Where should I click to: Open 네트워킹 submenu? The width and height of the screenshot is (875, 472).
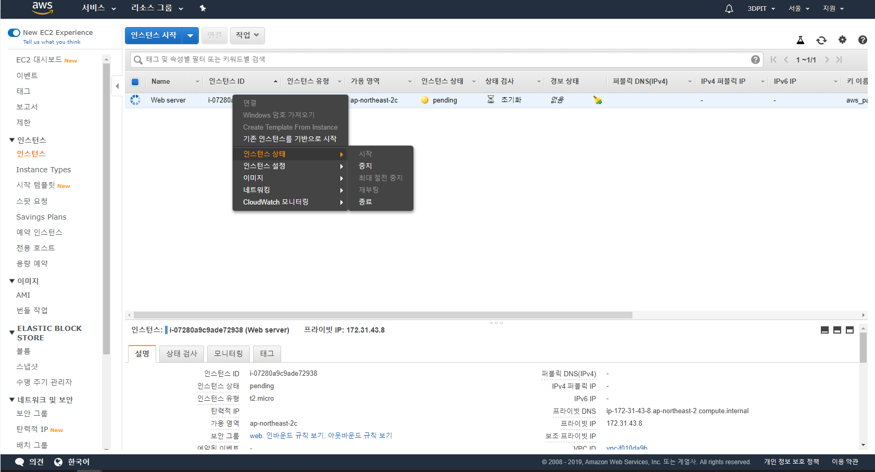[x=290, y=190]
